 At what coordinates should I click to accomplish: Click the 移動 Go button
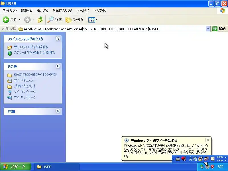coord(219,29)
